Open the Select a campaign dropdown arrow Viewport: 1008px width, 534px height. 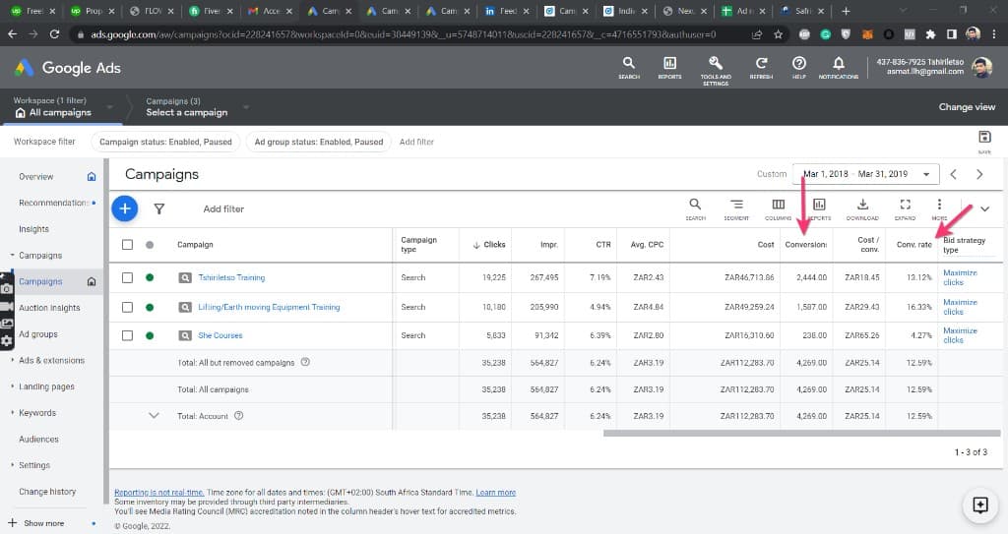pos(246,106)
